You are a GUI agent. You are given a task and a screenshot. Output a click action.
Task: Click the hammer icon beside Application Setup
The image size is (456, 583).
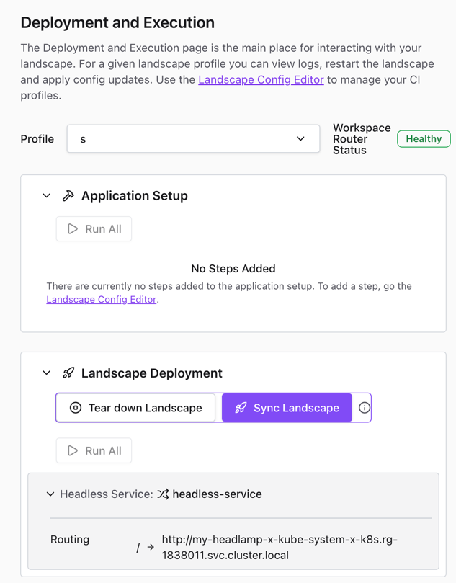[68, 195]
